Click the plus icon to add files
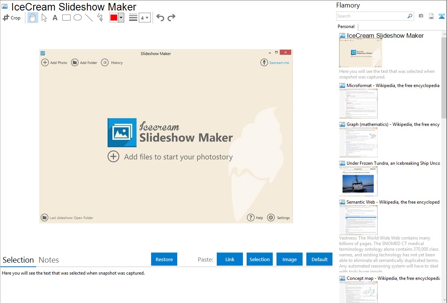The width and height of the screenshot is (447, 303). (113, 157)
